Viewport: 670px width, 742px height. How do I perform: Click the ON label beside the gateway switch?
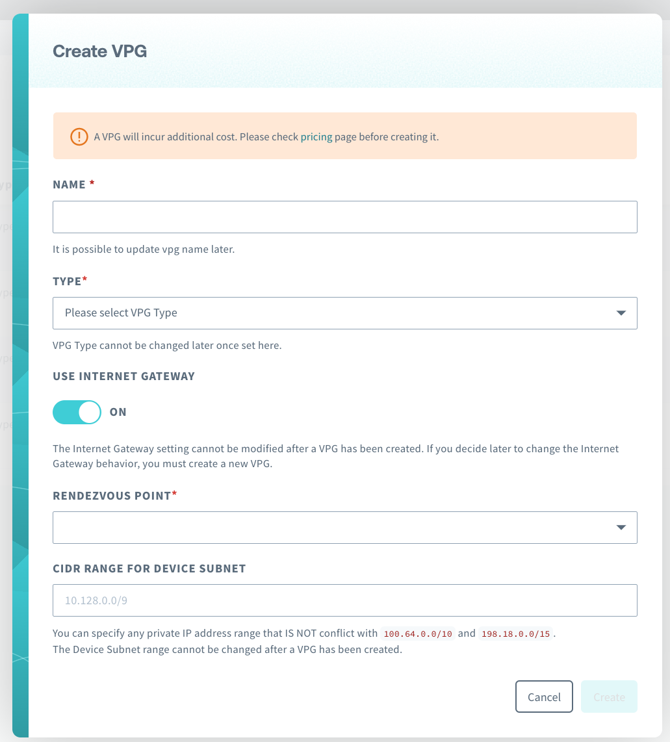118,412
